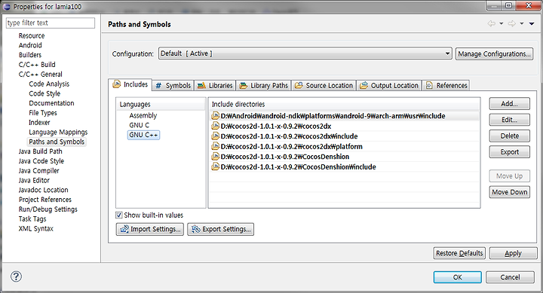This screenshot has height=293, width=543.
Task: Click the folder icon of the cocos2dx path
Action: pyautogui.click(x=216, y=126)
